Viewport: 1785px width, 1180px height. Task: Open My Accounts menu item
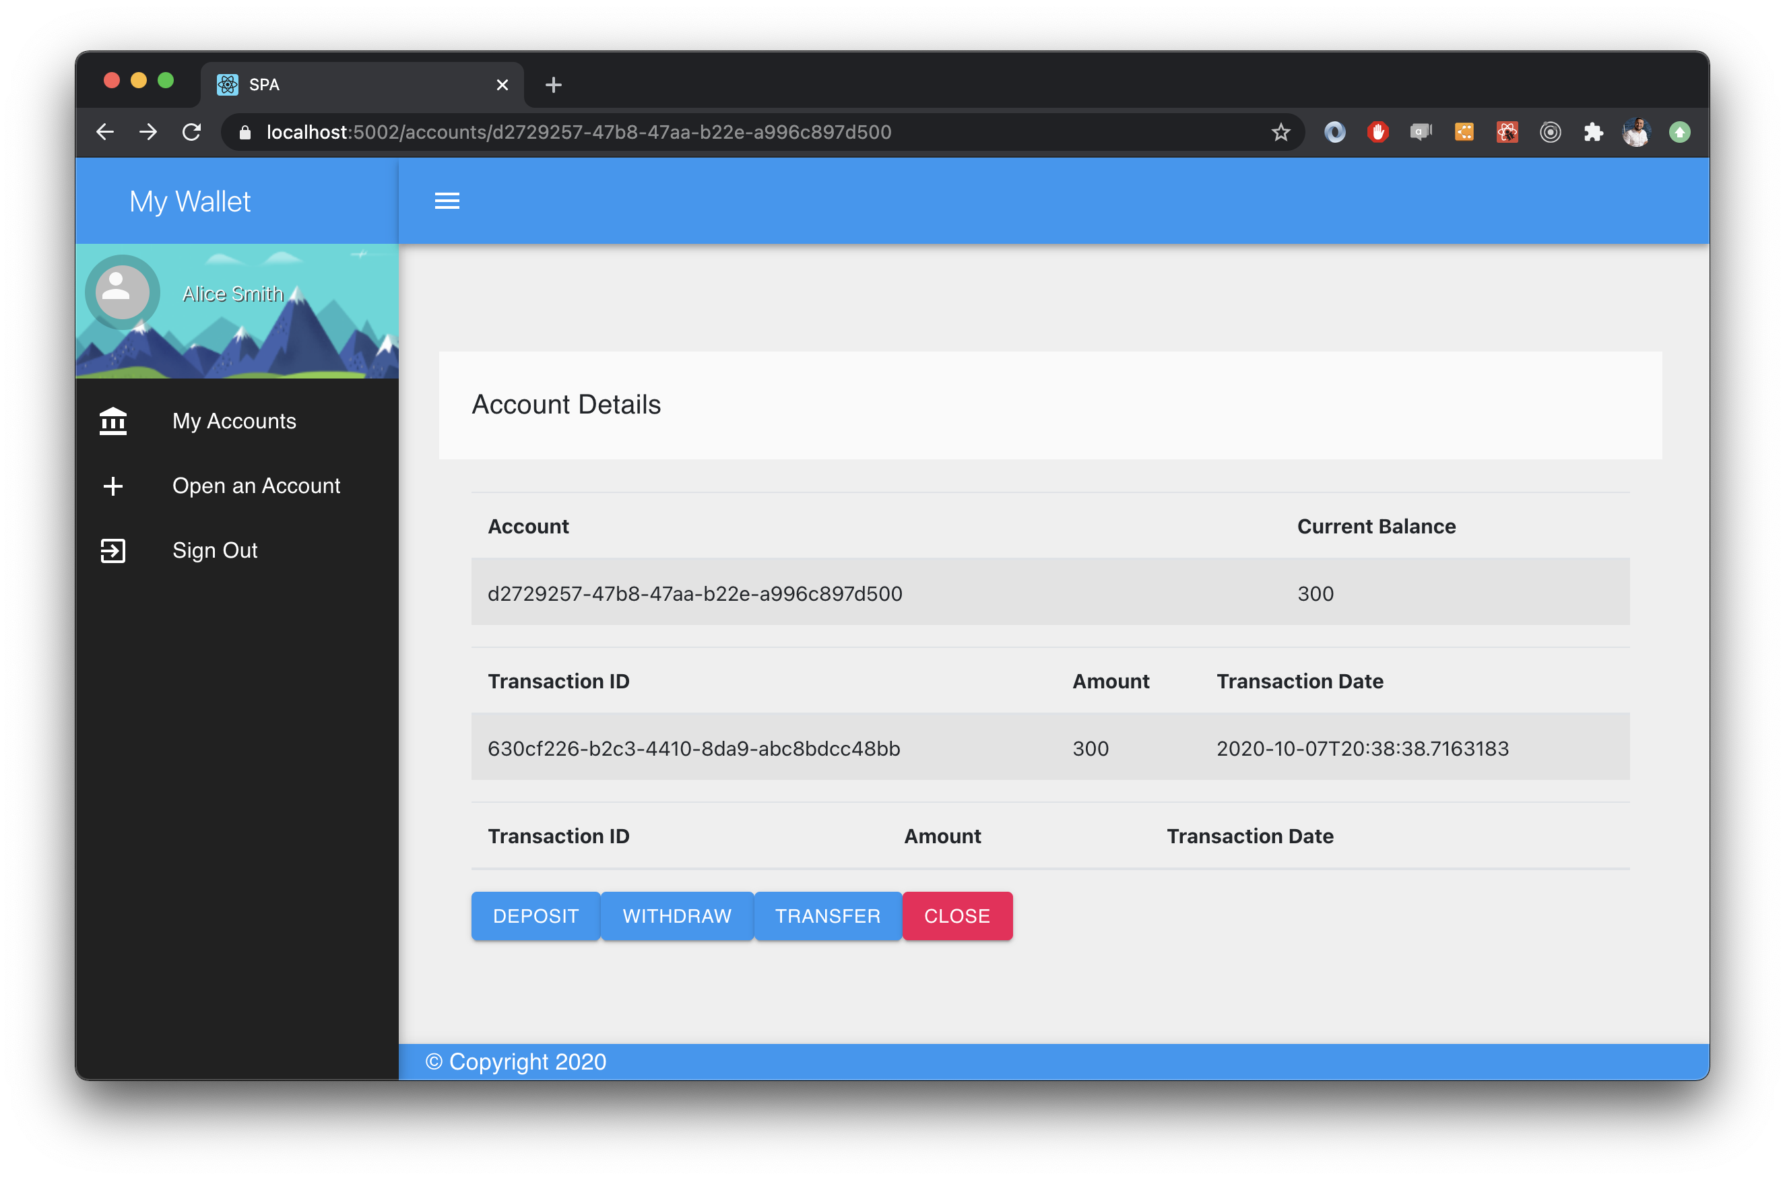234,422
